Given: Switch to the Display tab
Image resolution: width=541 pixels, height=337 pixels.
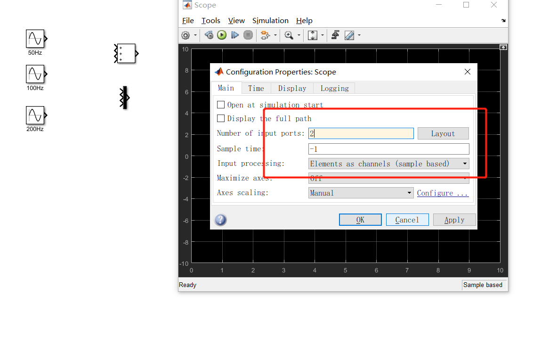Looking at the screenshot, I should coord(292,89).
